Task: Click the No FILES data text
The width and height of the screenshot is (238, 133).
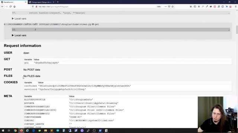Action: pyautogui.click(x=32, y=76)
